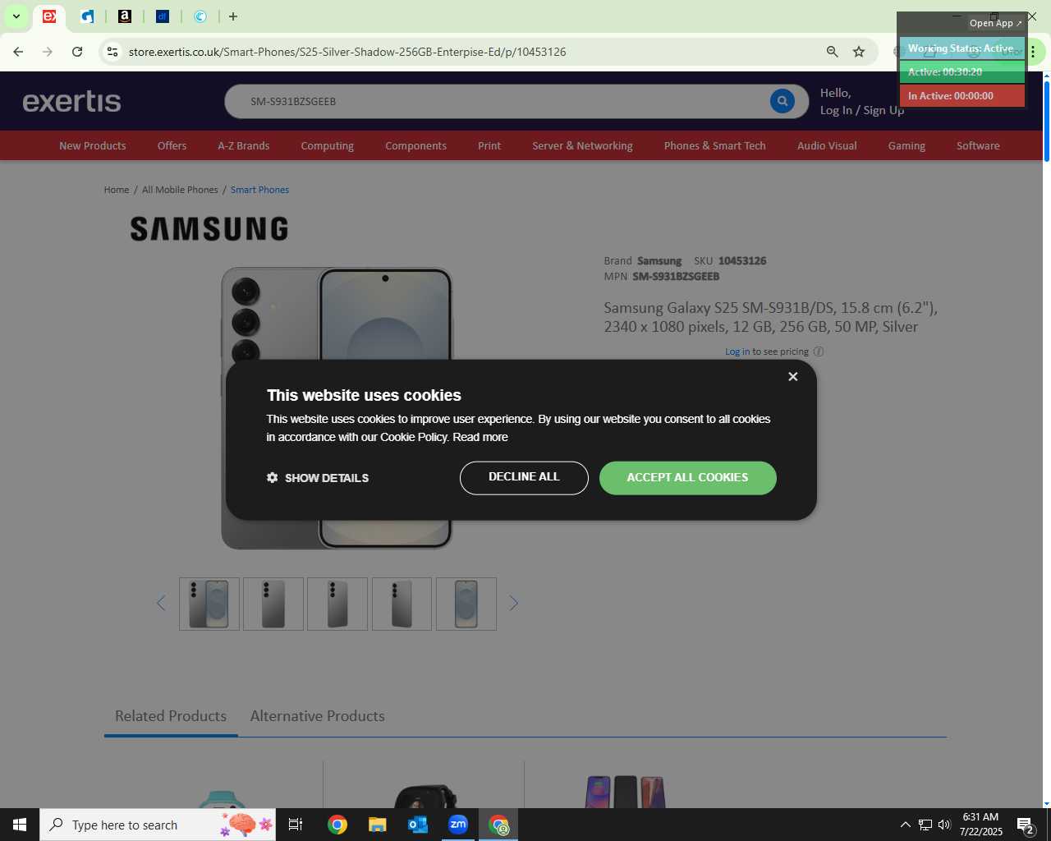Switch to the fifth tab with C icon
Screen dimensions: 1051x841
(200, 16)
